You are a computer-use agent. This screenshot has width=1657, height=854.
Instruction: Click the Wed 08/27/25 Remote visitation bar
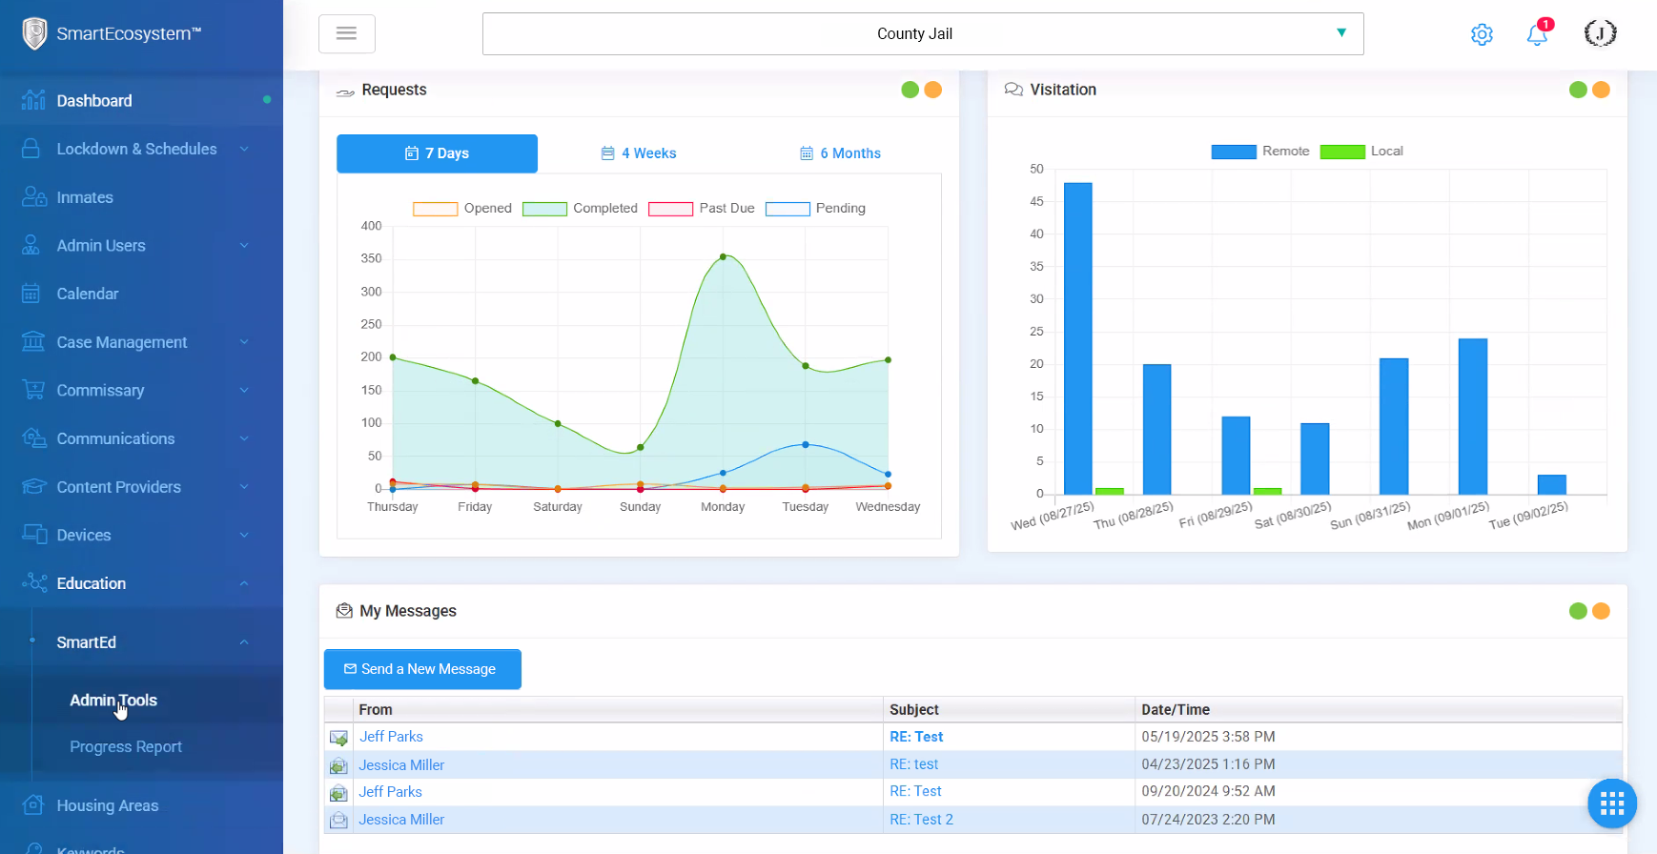[x=1077, y=338]
